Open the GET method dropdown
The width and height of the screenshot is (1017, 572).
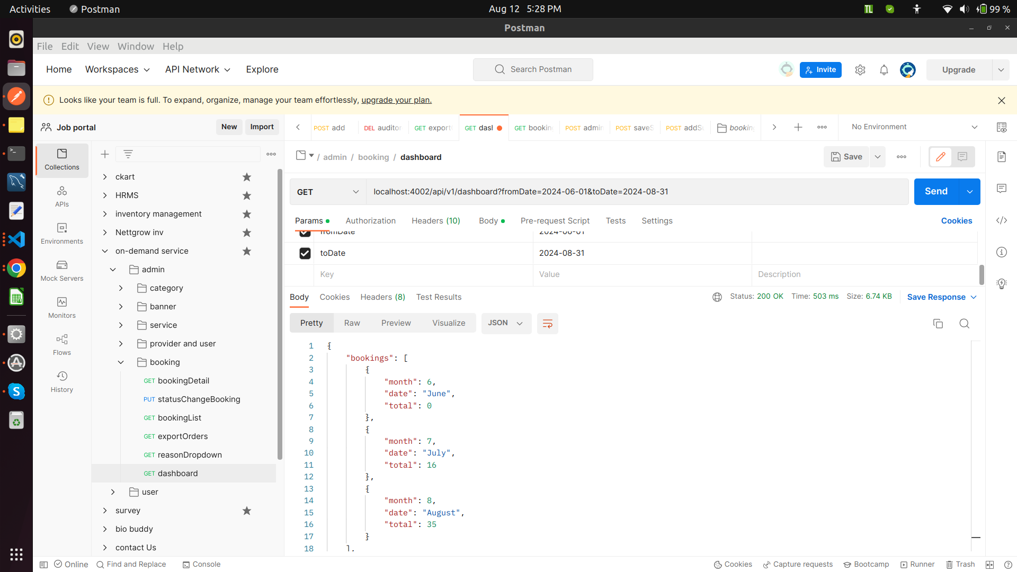click(328, 192)
